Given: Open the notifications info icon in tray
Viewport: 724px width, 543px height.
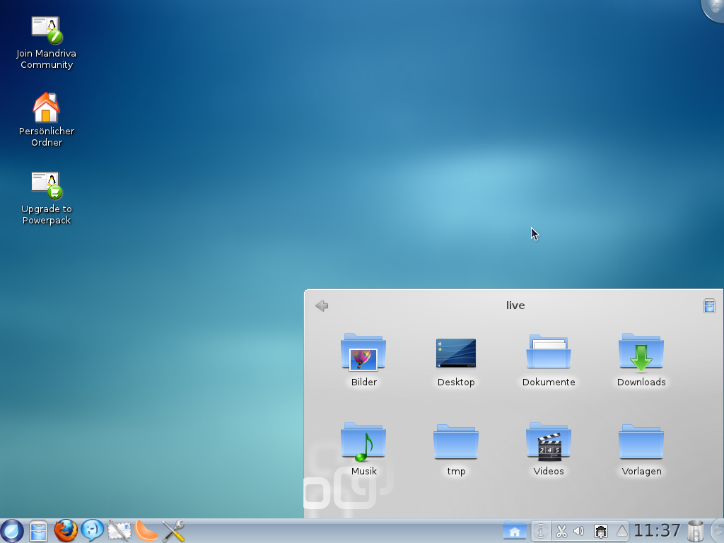Looking at the screenshot, I should point(541,531).
